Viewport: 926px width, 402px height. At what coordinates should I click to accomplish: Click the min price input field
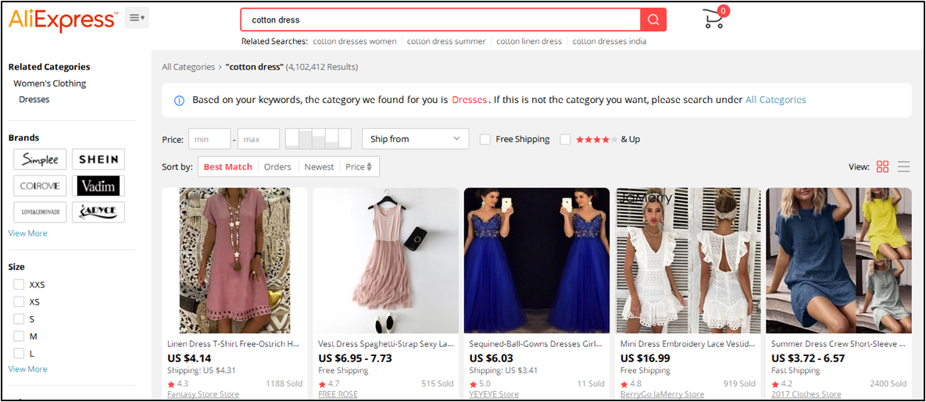(x=209, y=139)
